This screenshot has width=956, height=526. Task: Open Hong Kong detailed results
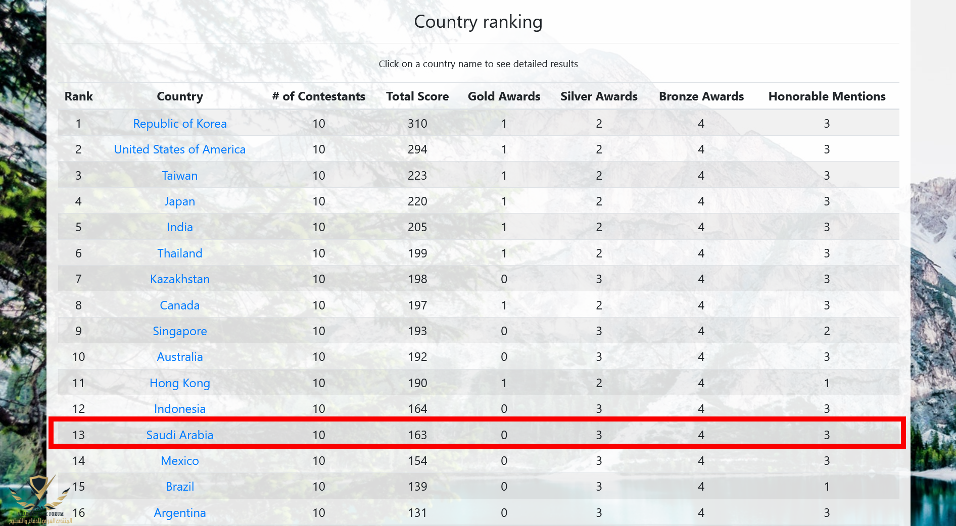click(179, 383)
